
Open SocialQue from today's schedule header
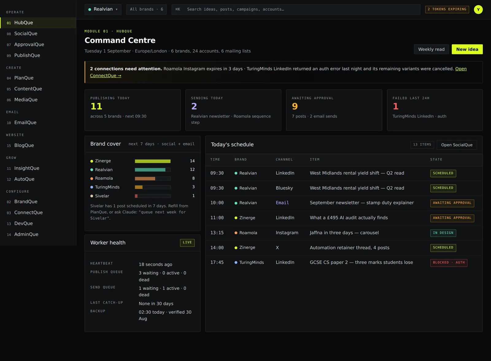point(457,145)
